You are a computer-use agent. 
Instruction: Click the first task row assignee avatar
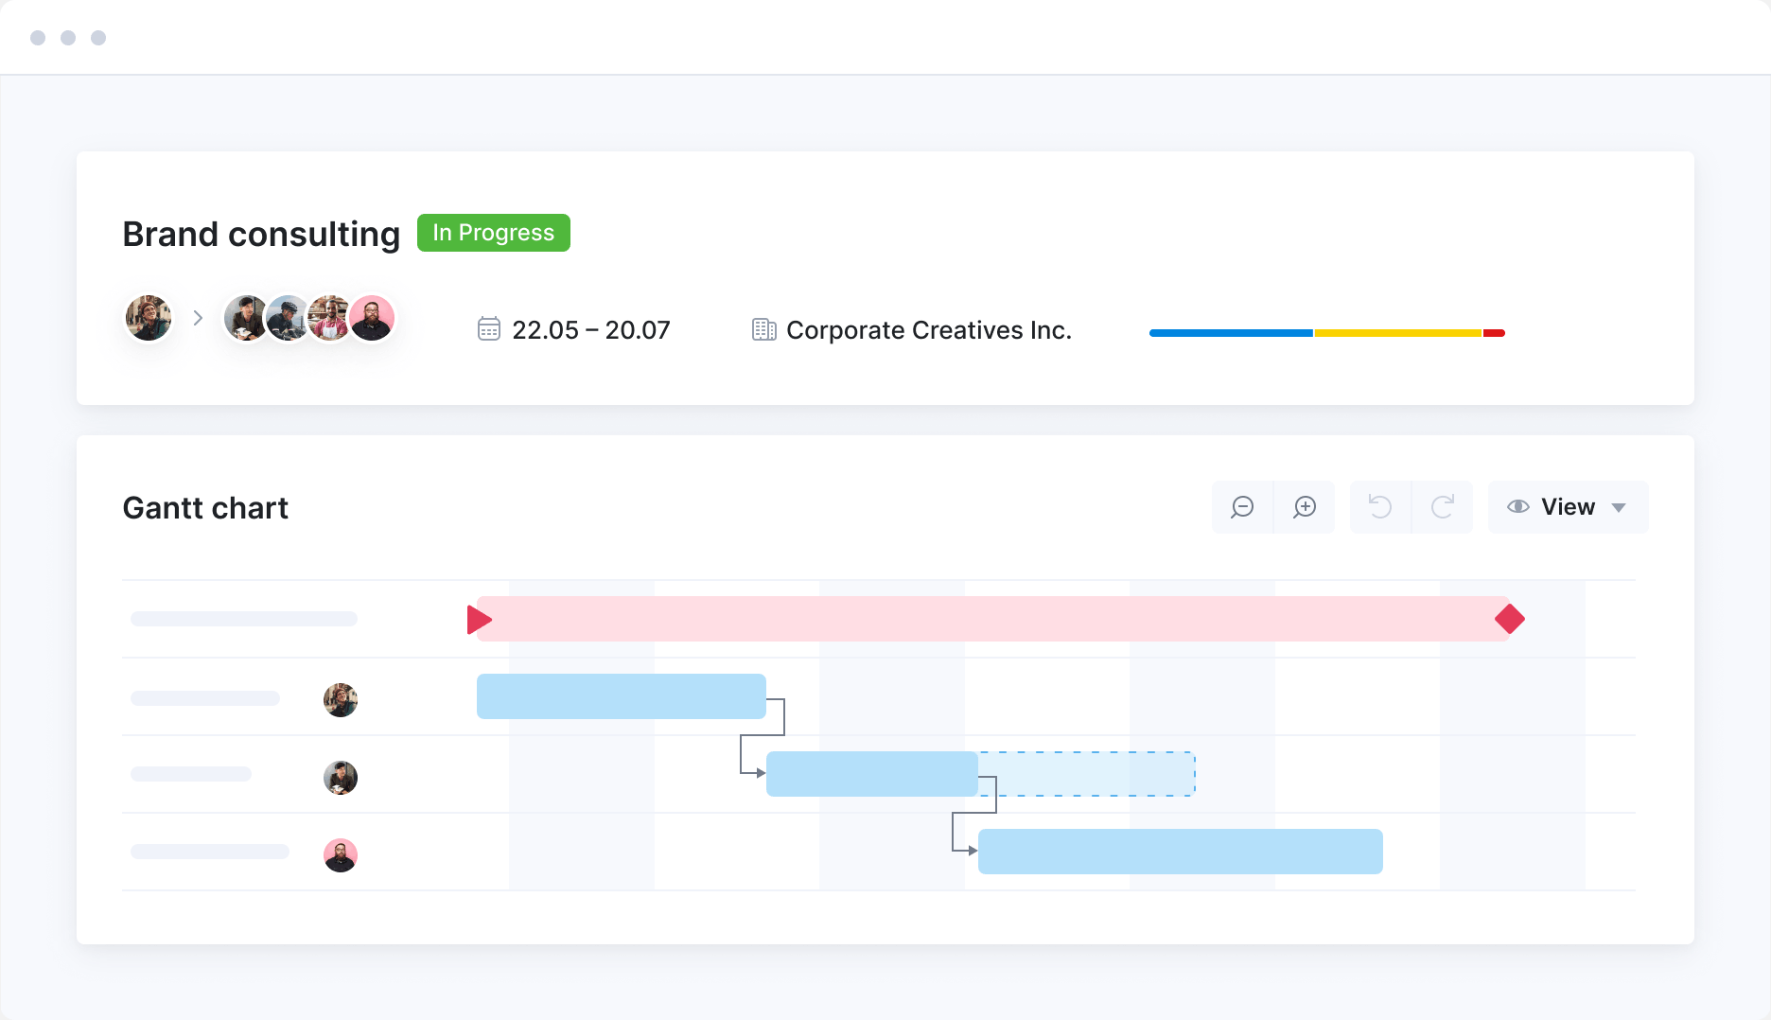pos(341,700)
